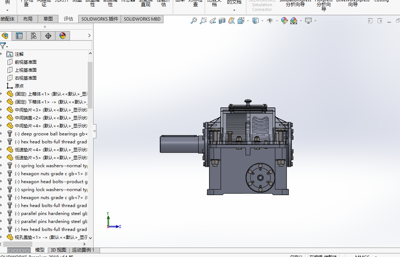The width and height of the screenshot is (400, 257).
Task: Select the 上视基准面 plane
Action: [22, 70]
